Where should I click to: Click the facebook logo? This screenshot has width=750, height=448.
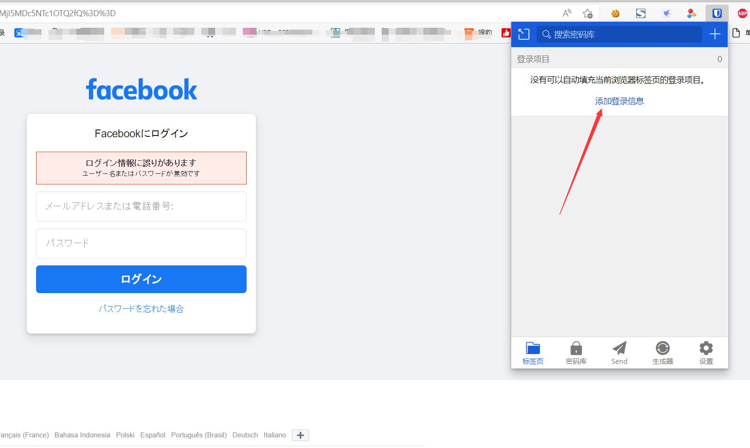(x=142, y=90)
